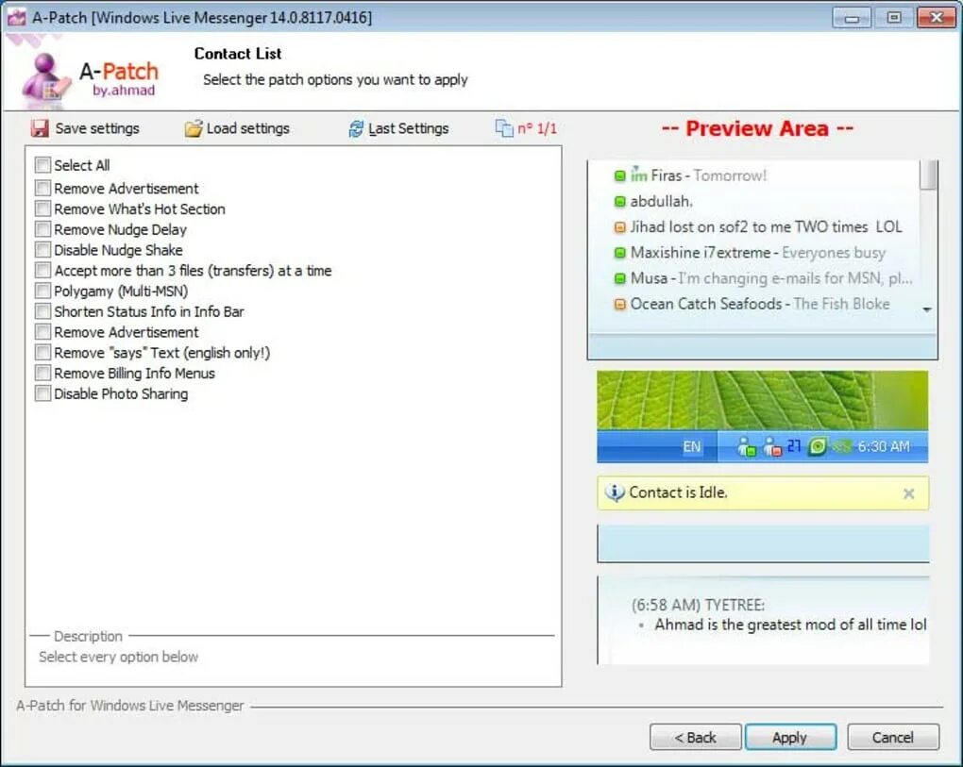Open the Load settings toolbar label

tap(247, 128)
